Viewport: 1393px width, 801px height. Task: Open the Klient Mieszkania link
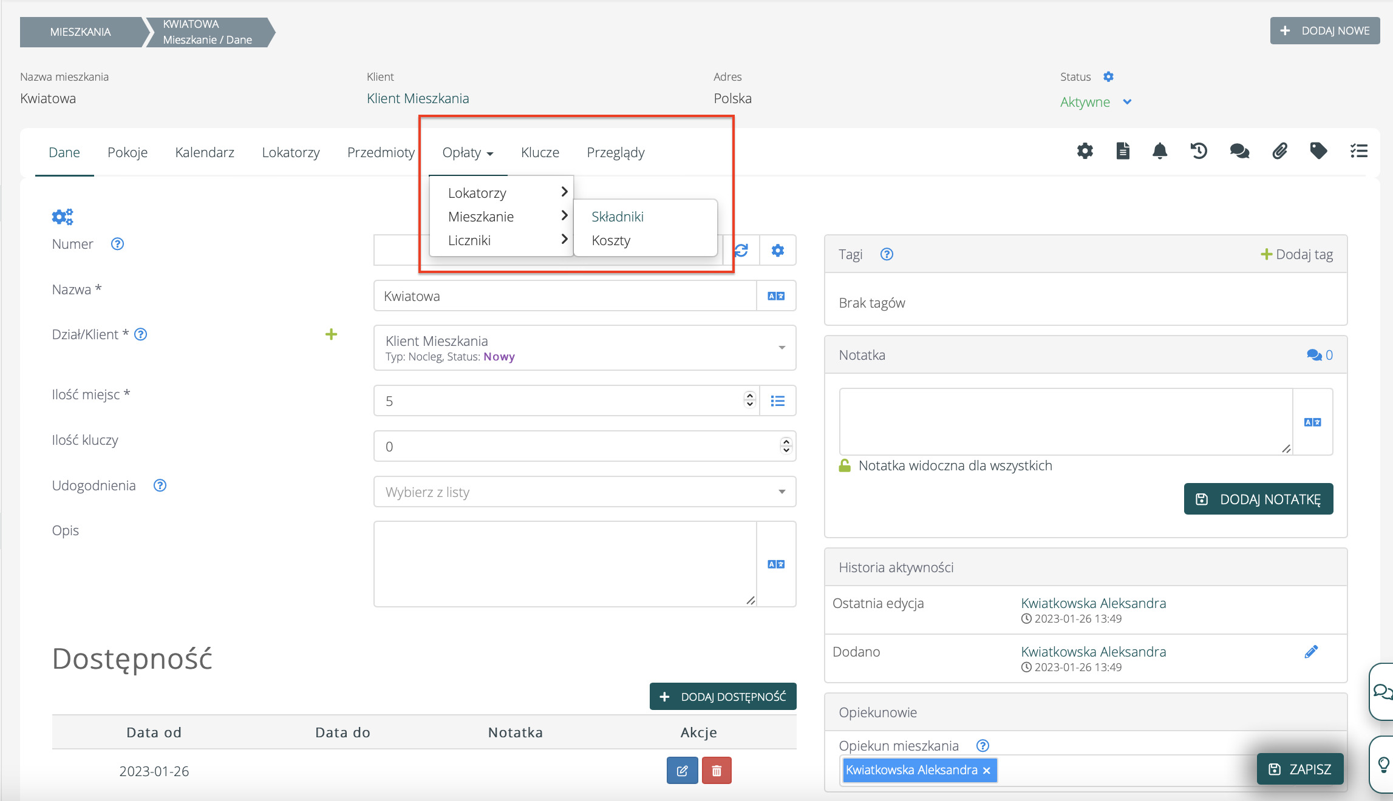pyautogui.click(x=418, y=98)
